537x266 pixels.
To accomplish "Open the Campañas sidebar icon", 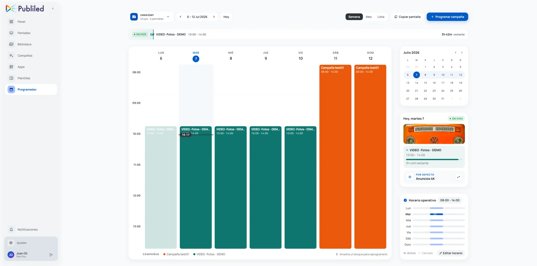I will tap(11, 55).
